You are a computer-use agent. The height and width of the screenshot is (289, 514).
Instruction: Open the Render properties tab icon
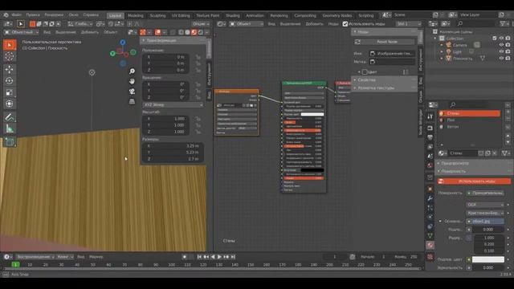point(430,128)
